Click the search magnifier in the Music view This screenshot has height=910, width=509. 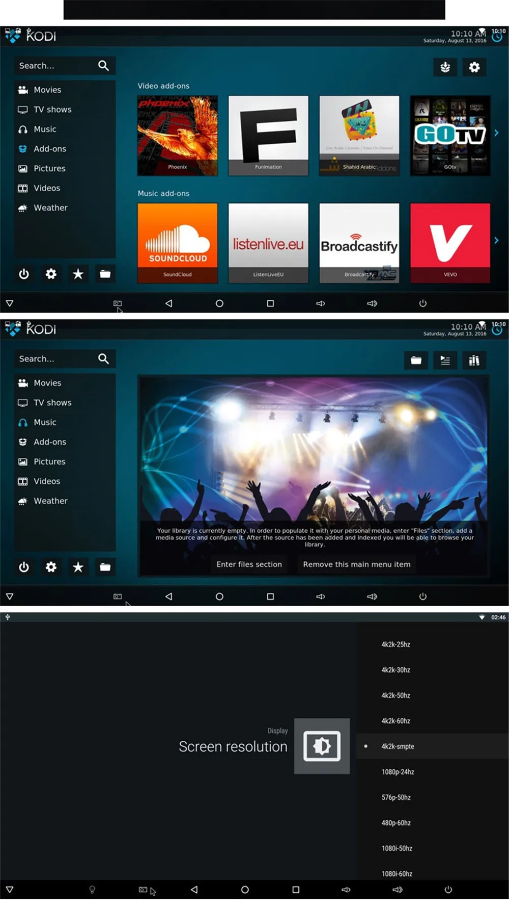coord(103,359)
